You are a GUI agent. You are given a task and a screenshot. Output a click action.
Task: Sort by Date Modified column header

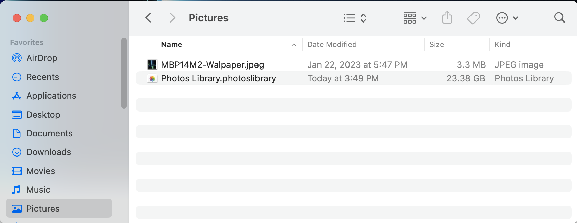point(332,45)
